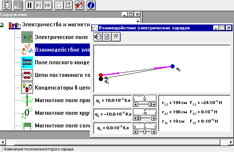Select the Взаимодействие электрических зарядов tree item

[62, 50]
